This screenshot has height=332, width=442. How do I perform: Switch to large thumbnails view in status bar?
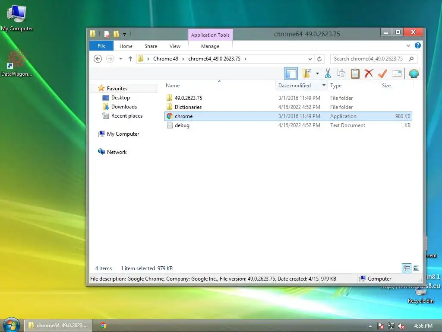coord(416,268)
